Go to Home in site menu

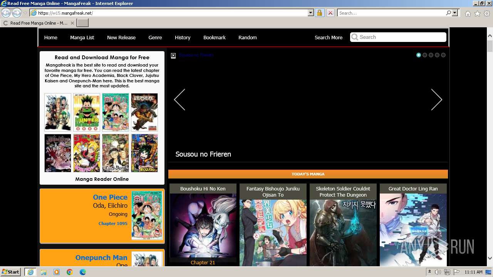pyautogui.click(x=51, y=37)
